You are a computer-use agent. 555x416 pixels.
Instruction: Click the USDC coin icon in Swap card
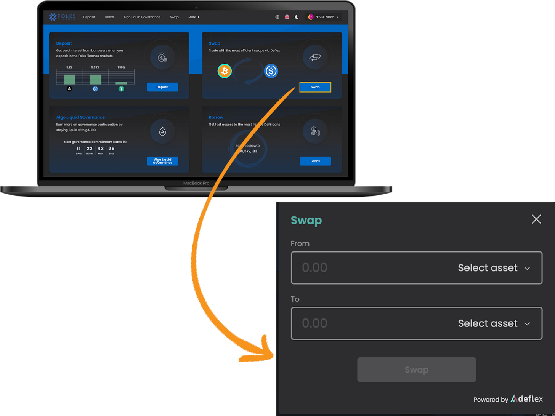click(271, 71)
